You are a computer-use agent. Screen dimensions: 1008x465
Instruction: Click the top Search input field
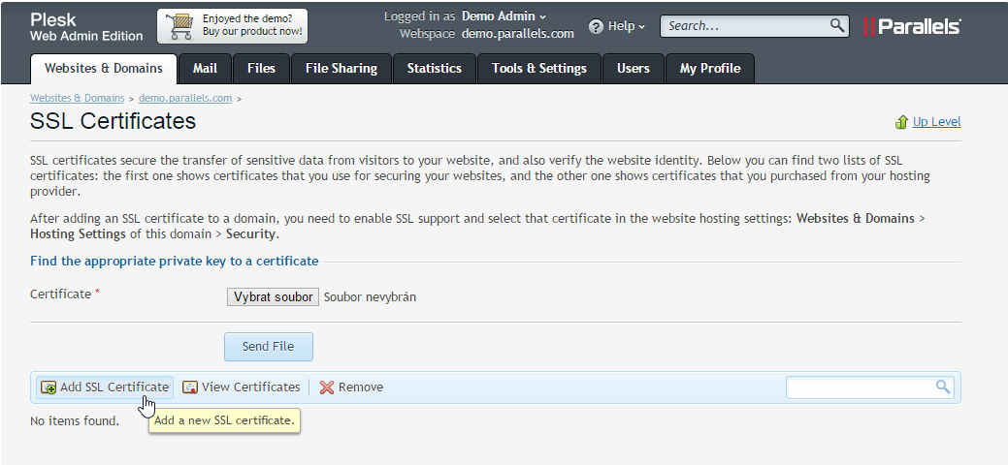point(745,26)
